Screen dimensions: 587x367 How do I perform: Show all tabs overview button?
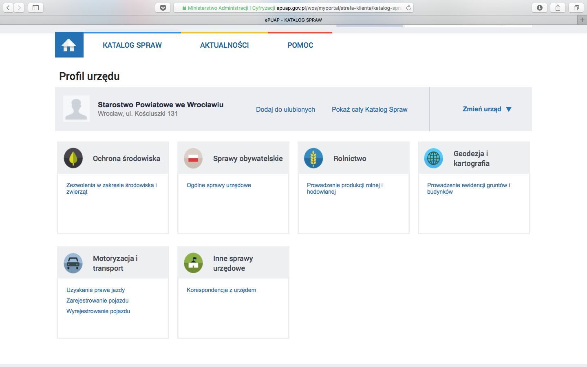pyautogui.click(x=576, y=8)
